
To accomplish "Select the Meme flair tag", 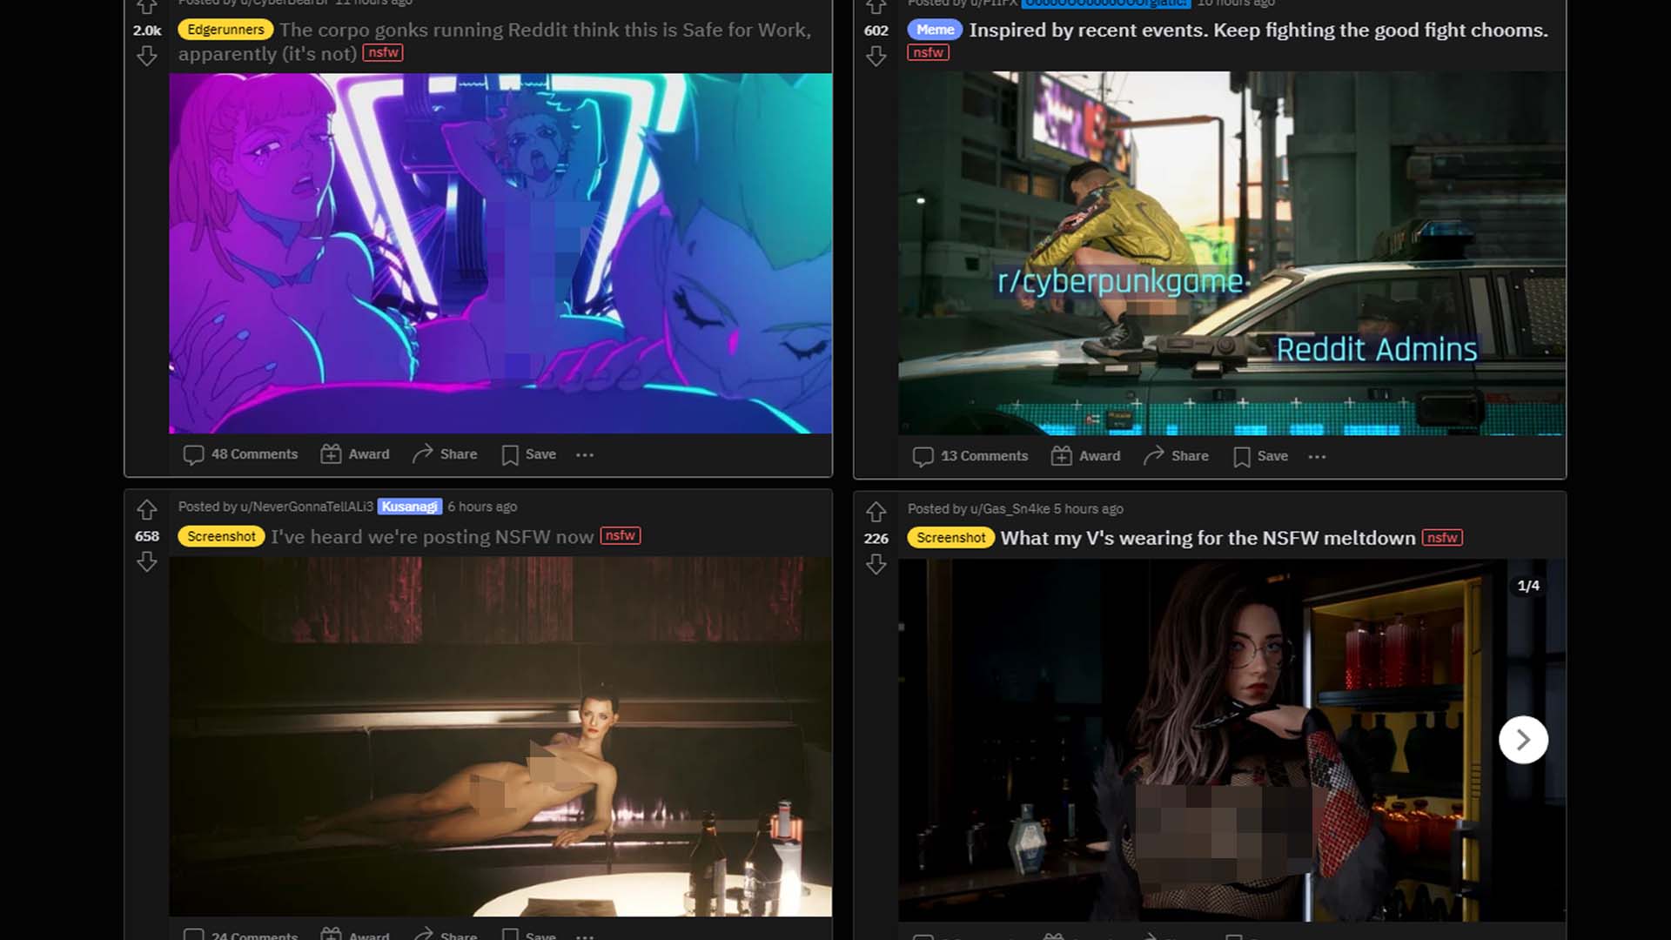I will [x=935, y=29].
